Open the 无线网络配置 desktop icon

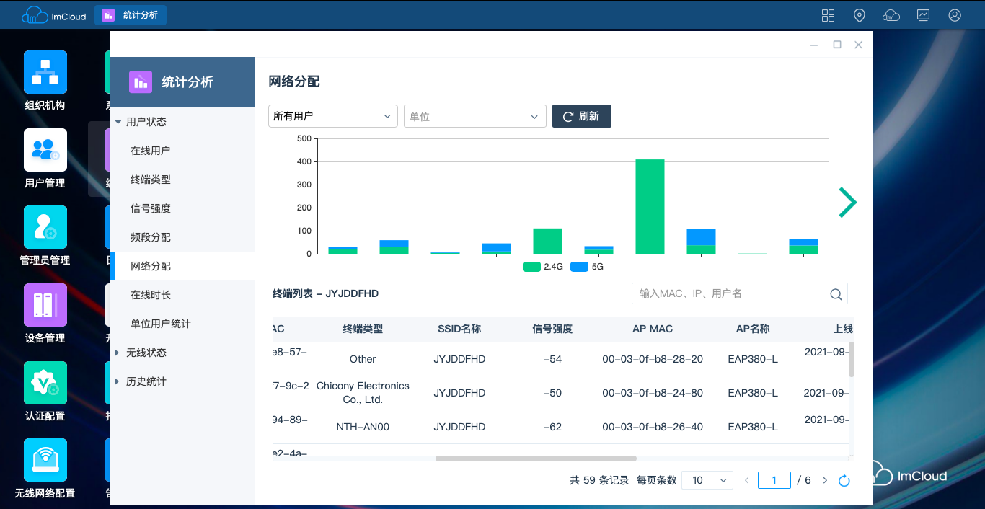pos(45,460)
